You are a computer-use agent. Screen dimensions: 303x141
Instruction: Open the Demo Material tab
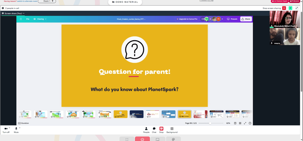pos(125,2)
